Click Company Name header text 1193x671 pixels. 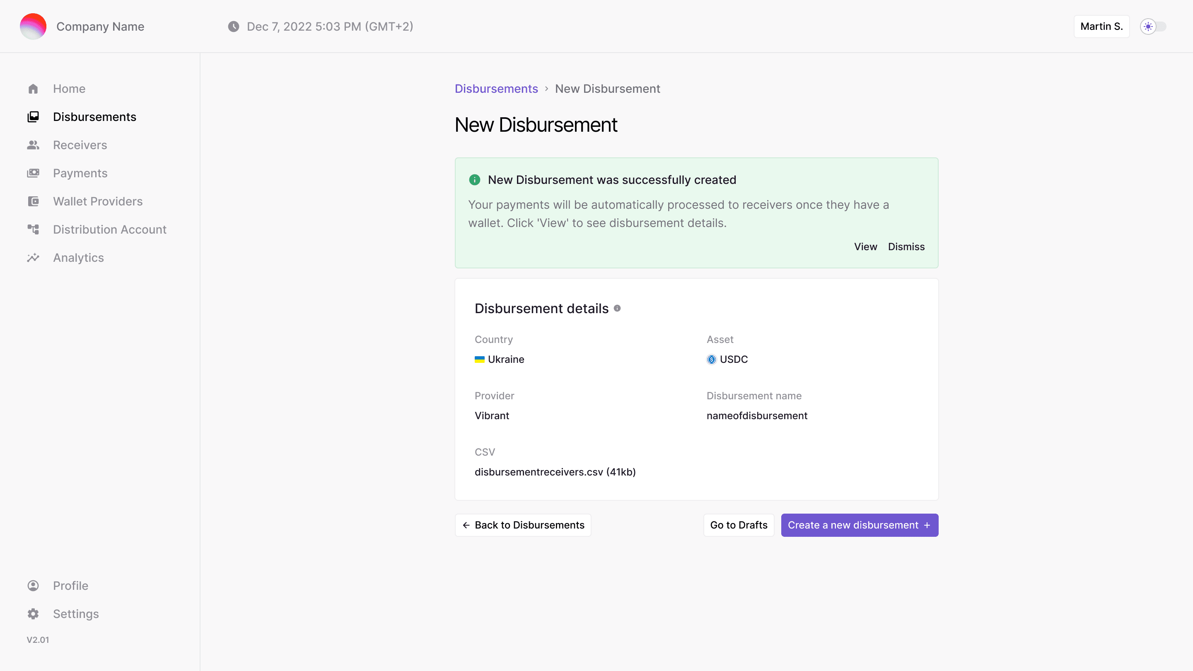pyautogui.click(x=100, y=27)
